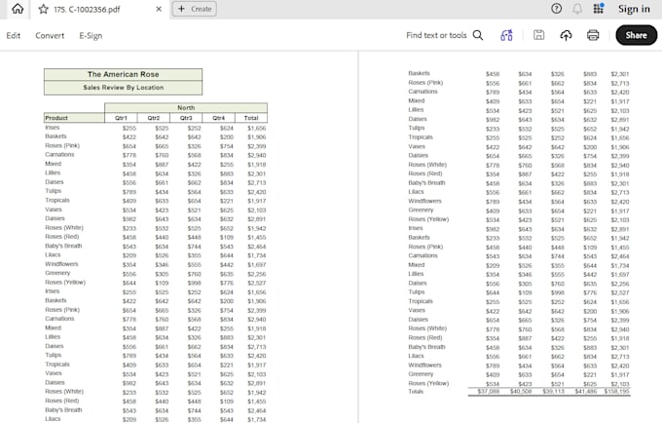Go to the Home icon
The height and width of the screenshot is (423, 662).
(18, 9)
